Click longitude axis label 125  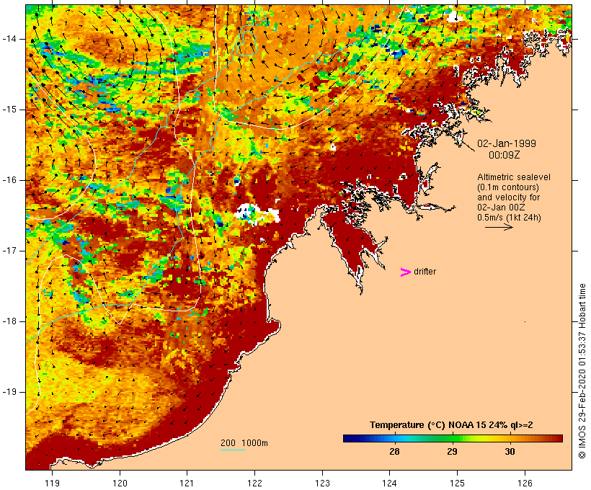pos(457,483)
